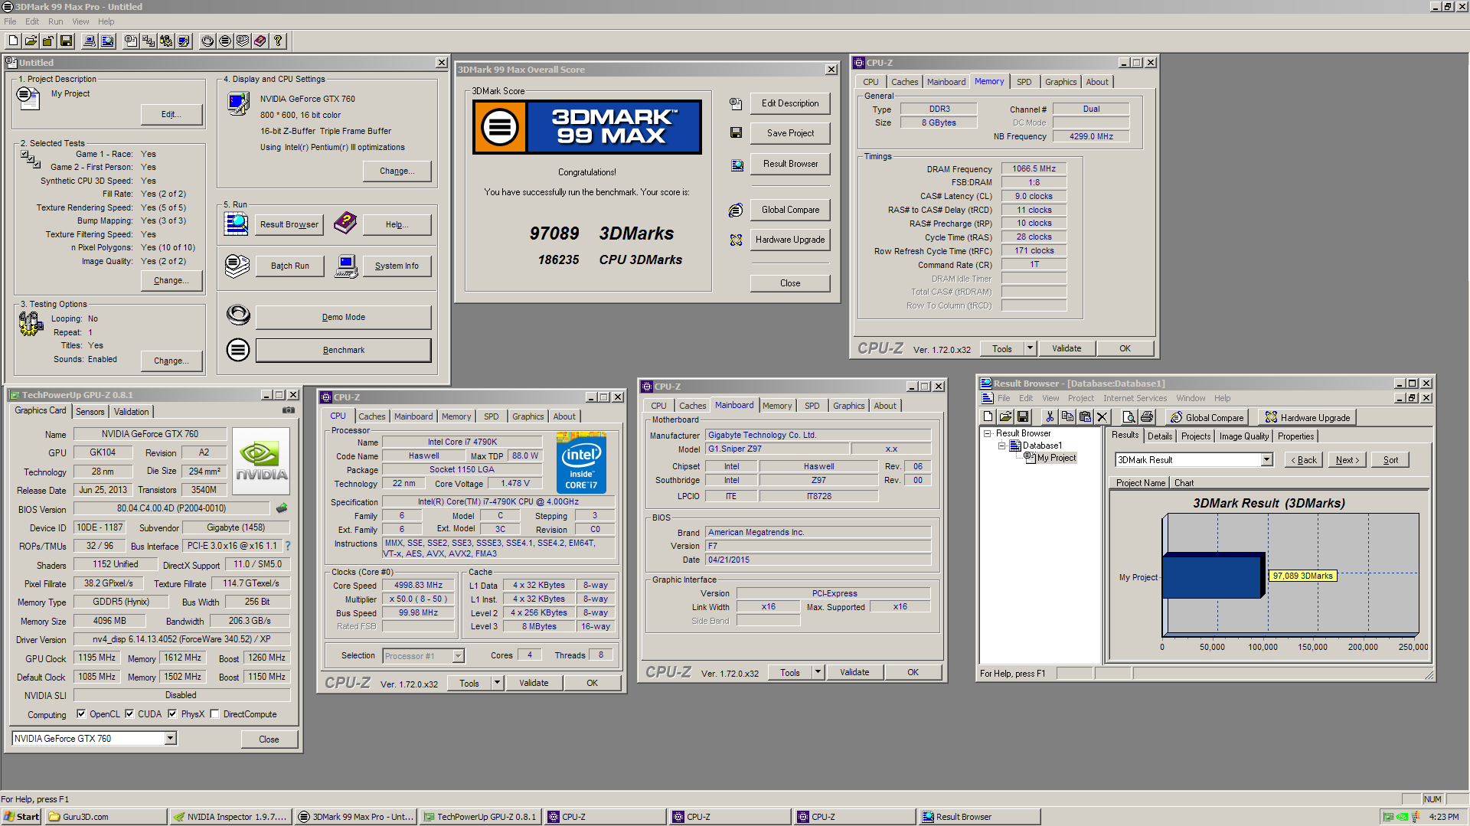Open the Run menu in 3DMark menu bar
1470x826 pixels.
click(55, 21)
